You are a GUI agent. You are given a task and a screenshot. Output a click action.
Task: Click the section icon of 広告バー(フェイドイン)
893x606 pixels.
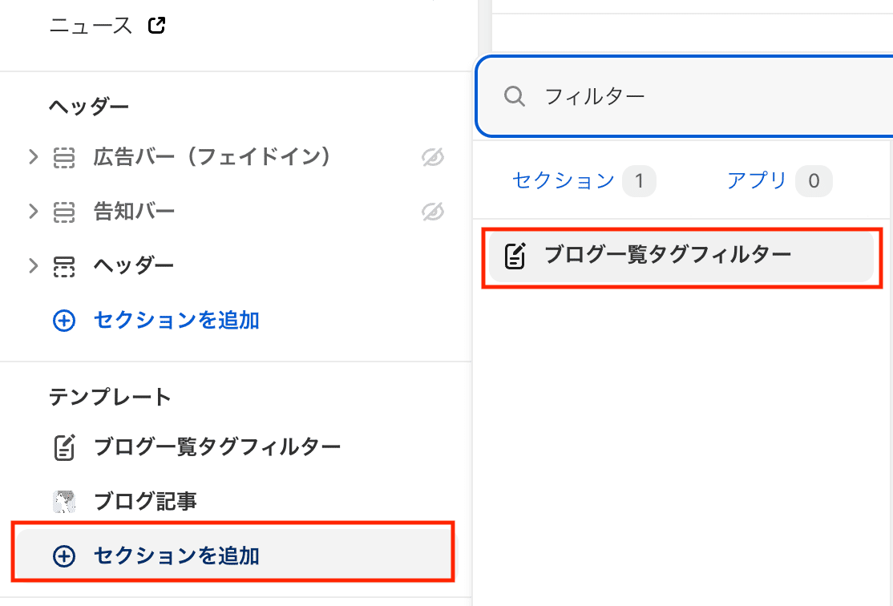click(x=64, y=158)
